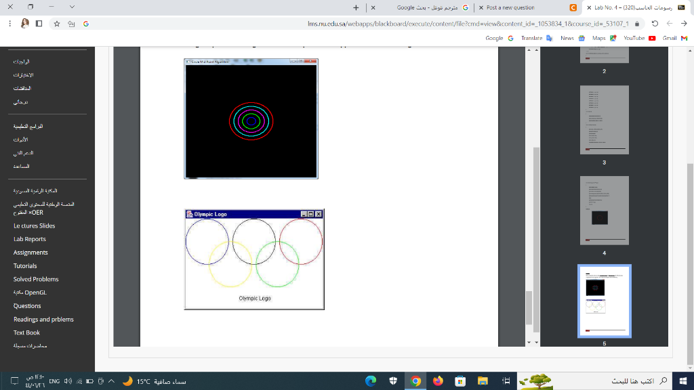Open the volume control slider from the tray
Image resolution: width=694 pixels, height=390 pixels.
68,381
